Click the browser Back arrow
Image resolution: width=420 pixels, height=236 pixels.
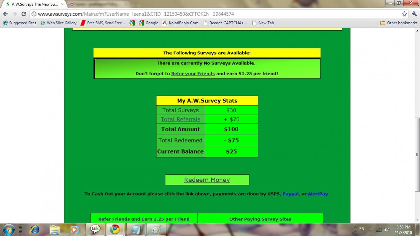5,14
